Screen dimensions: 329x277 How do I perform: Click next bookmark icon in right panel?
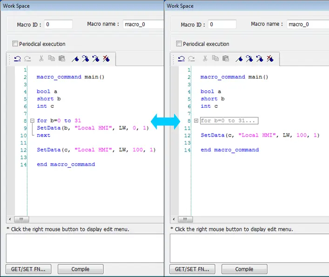[x=249, y=59]
